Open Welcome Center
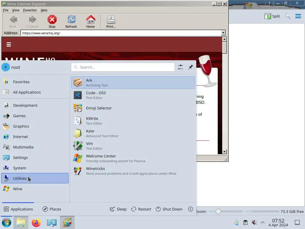The height and width of the screenshot is (229, 305). coord(133,158)
